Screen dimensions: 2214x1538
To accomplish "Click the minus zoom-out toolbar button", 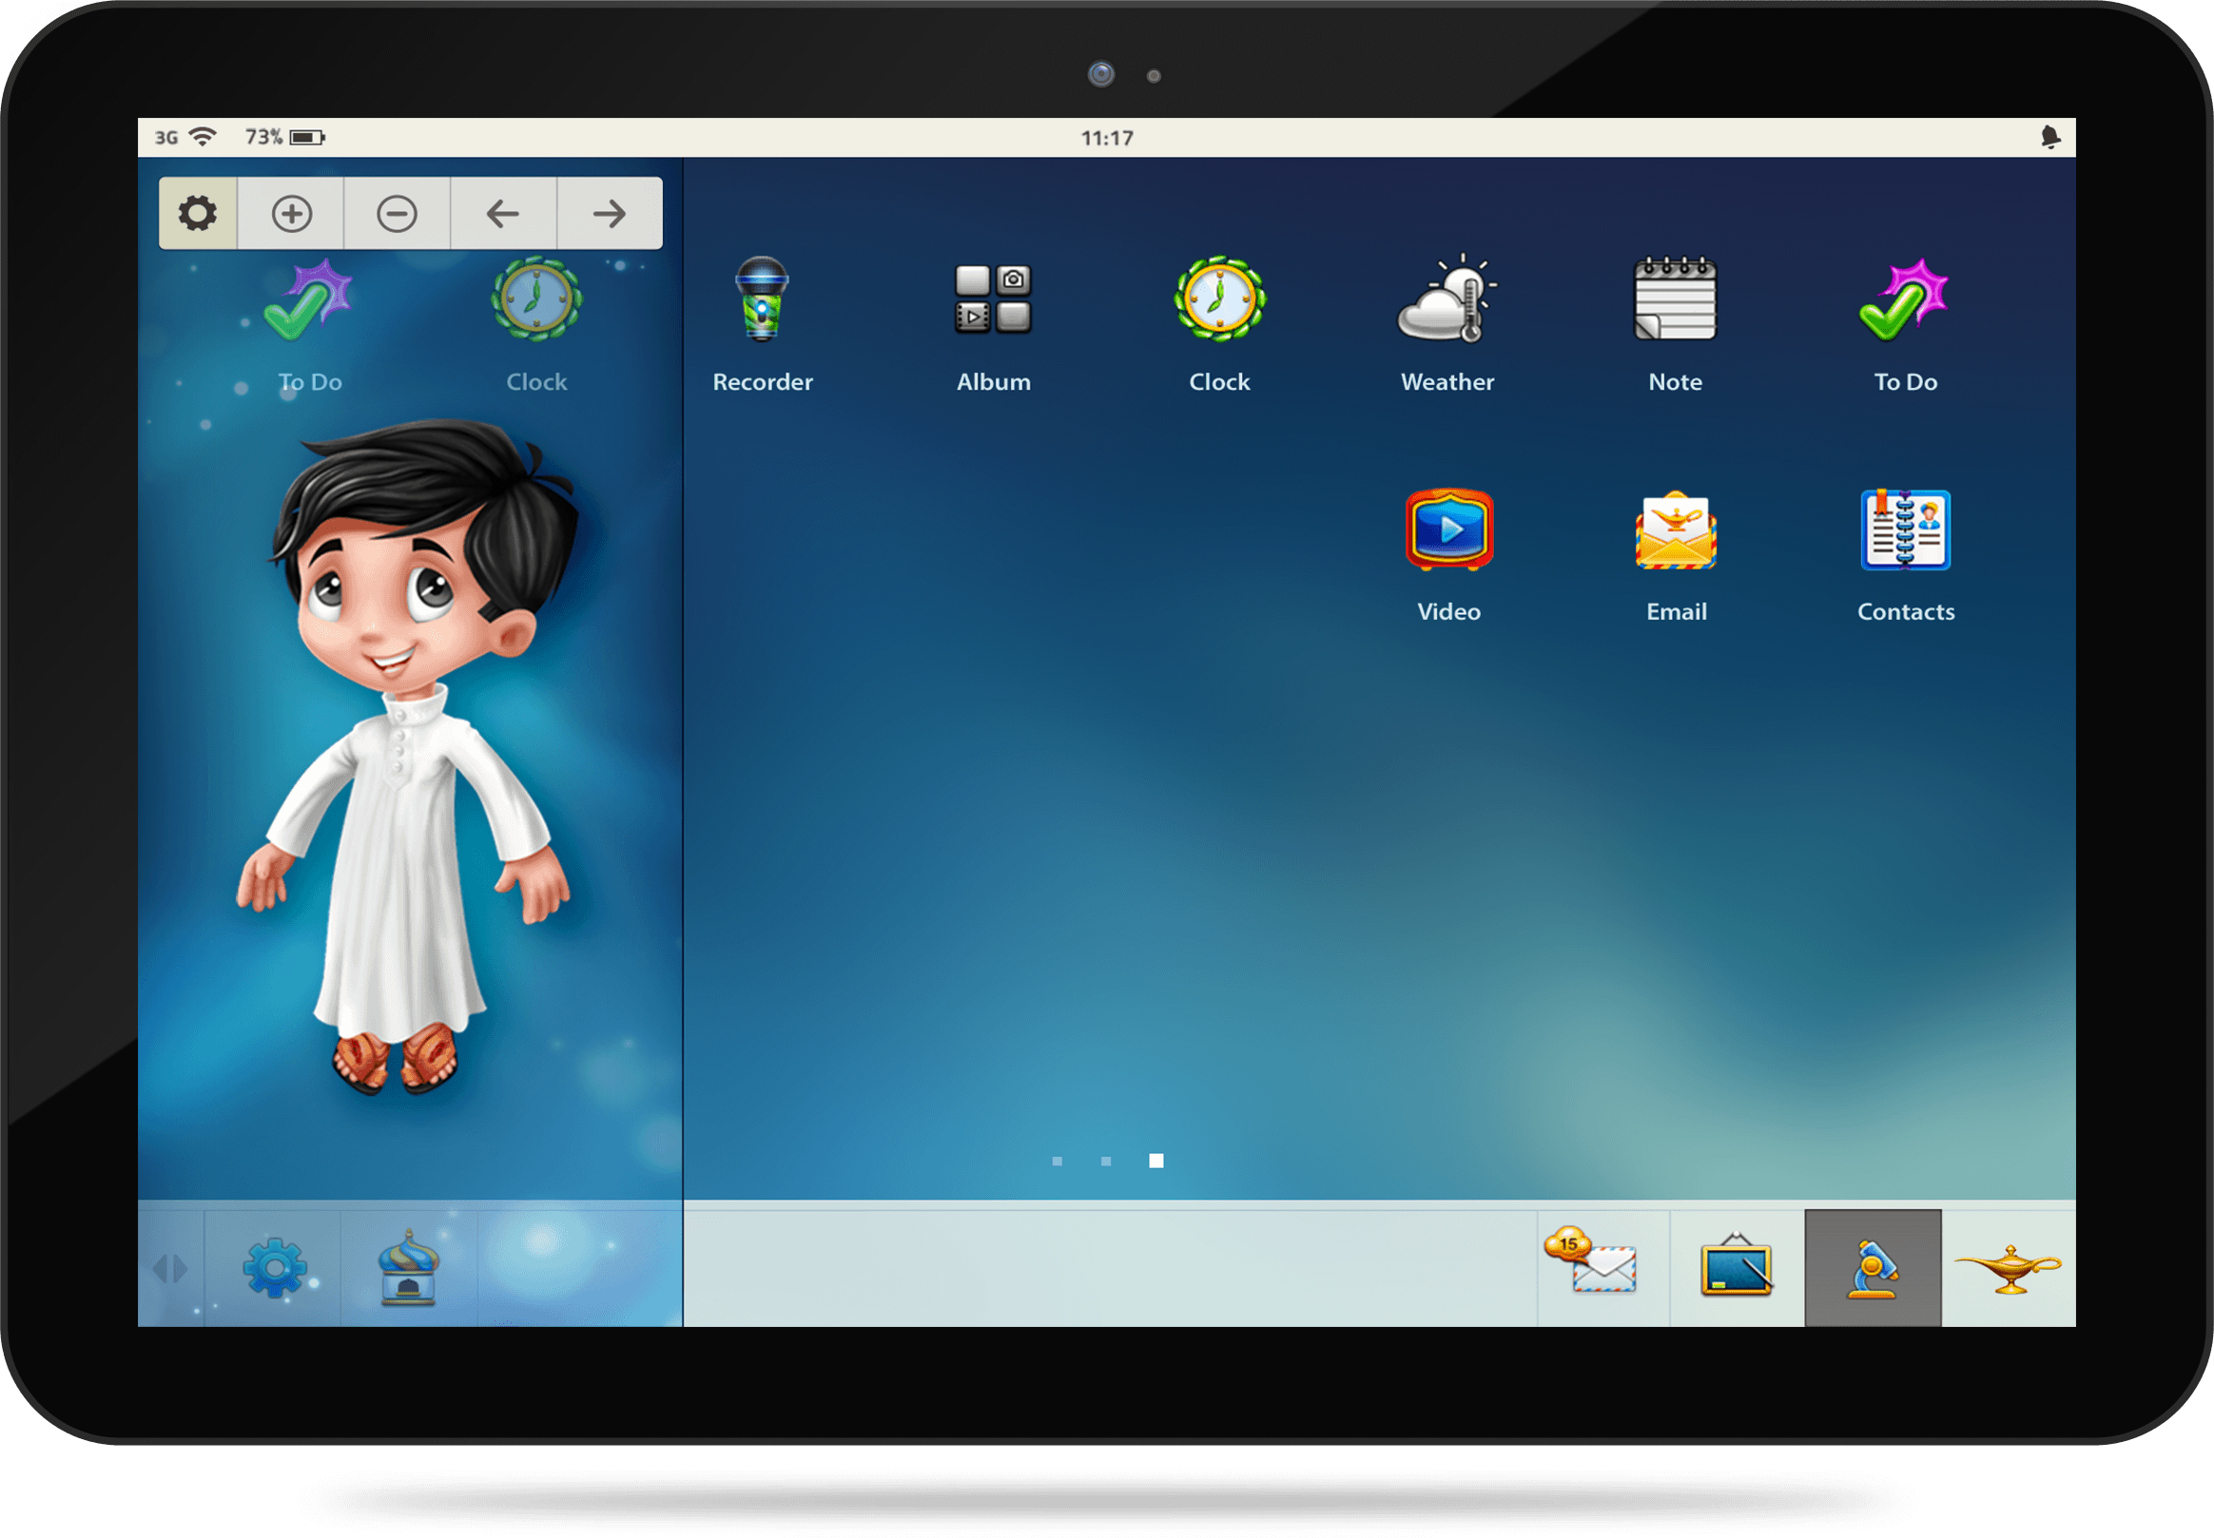I will pos(398,213).
